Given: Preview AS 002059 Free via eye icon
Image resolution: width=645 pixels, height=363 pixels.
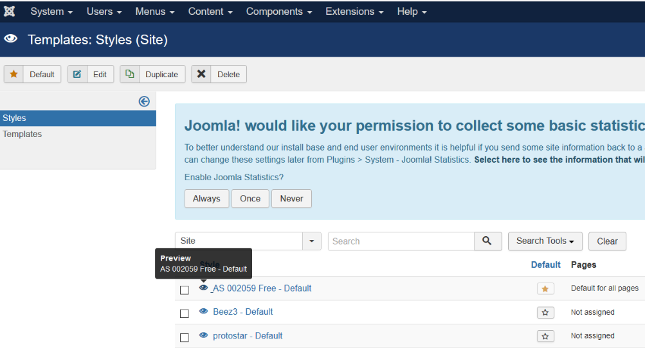Looking at the screenshot, I should (204, 288).
